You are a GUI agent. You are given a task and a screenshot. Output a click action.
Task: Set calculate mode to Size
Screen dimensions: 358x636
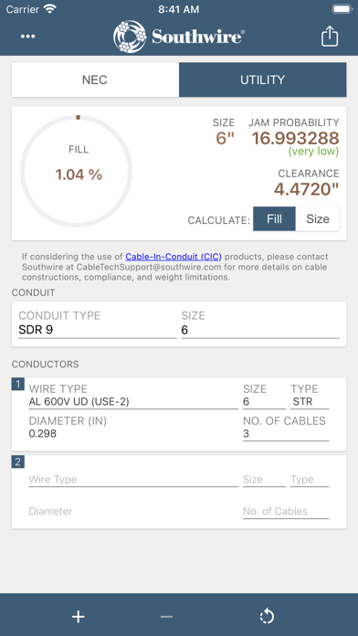[x=318, y=219]
